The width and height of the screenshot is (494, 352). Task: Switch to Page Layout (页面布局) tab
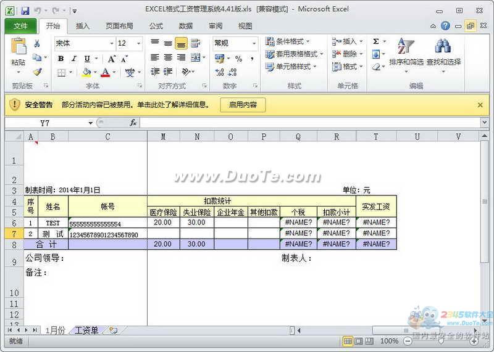[119, 26]
